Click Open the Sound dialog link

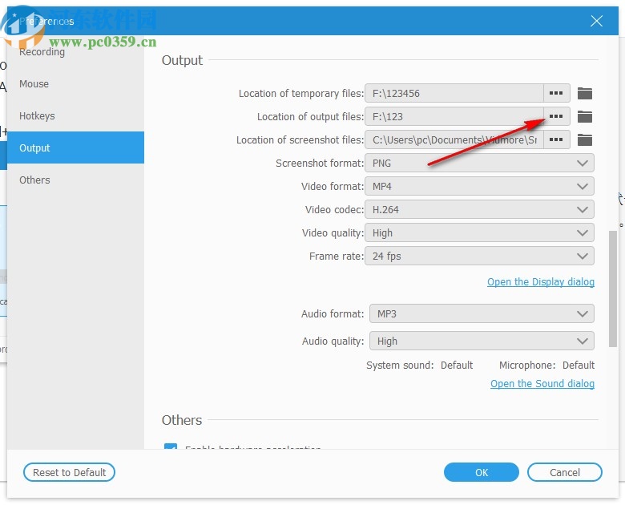coord(542,383)
